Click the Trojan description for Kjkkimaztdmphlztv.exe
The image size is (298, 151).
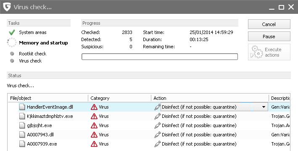[x=280, y=116]
